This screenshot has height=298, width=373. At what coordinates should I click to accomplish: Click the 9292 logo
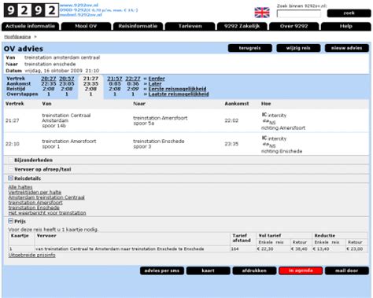[31, 10]
